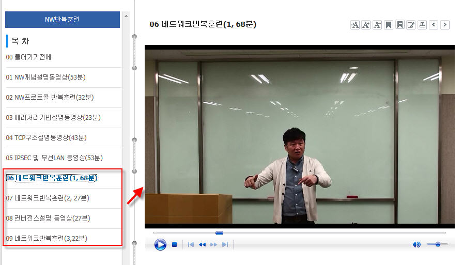Open chapter 04 TCP구조설명동영상(43분)
Viewport: 463px width, 265px height.
(47, 137)
